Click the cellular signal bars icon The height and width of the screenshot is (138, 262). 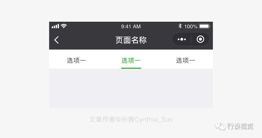point(55,26)
